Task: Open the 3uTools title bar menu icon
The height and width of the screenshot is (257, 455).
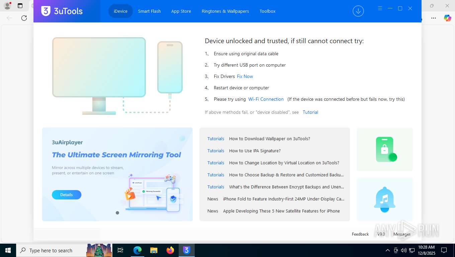Action: [380, 8]
